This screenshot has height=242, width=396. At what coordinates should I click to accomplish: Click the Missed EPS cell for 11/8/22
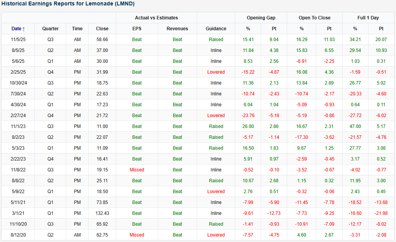point(137,170)
